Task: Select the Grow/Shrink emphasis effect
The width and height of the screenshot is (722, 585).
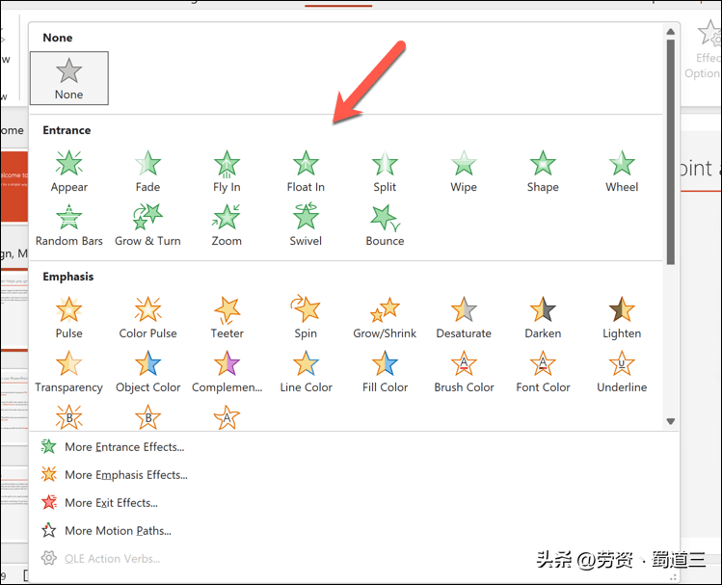Action: (385, 318)
